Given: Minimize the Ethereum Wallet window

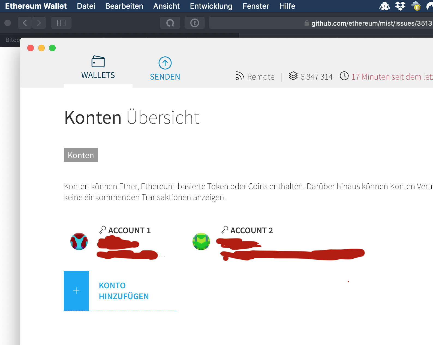Looking at the screenshot, I should tap(41, 48).
